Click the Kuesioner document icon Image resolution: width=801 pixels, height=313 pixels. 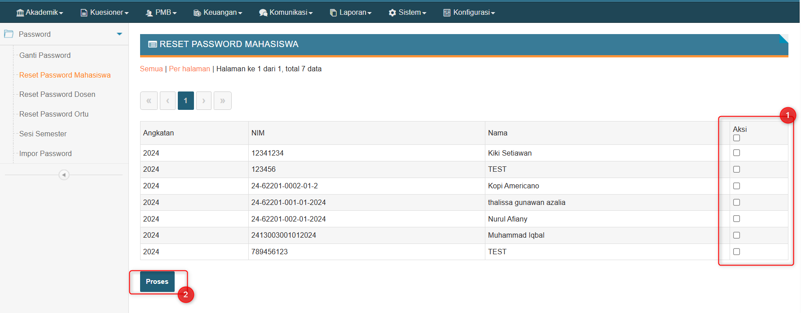[x=84, y=13]
